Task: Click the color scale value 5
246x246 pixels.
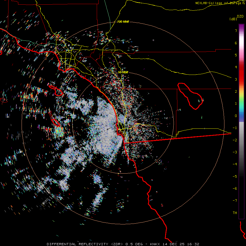Action: [x=236, y=55]
